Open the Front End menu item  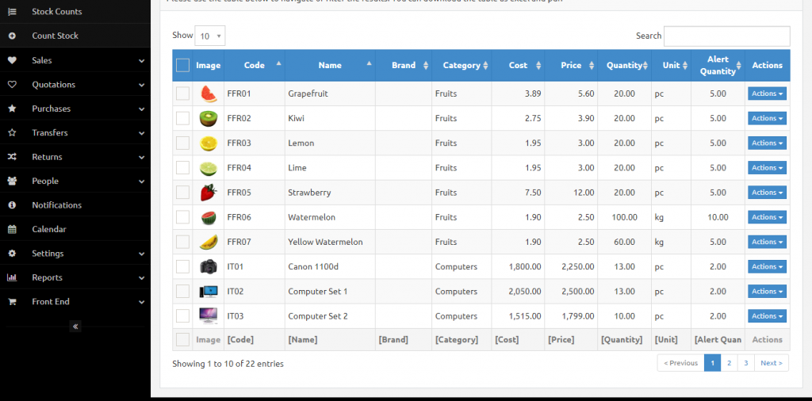[75, 302]
